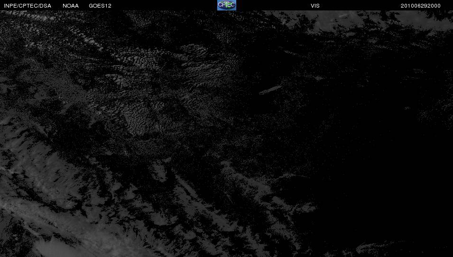This screenshot has height=257, width=453.
Task: Click the small bright streak below the VIS label
Action: 344,16
